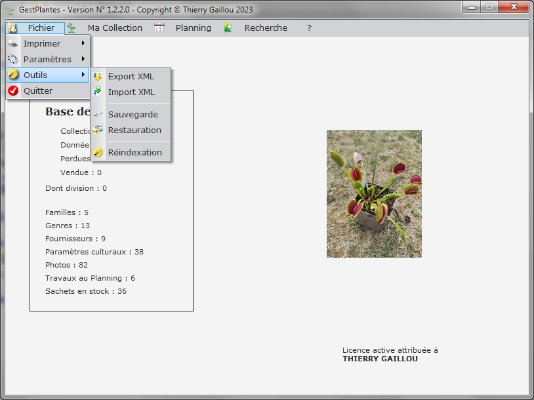Expand the Imprimer submenu arrow

pyautogui.click(x=83, y=43)
